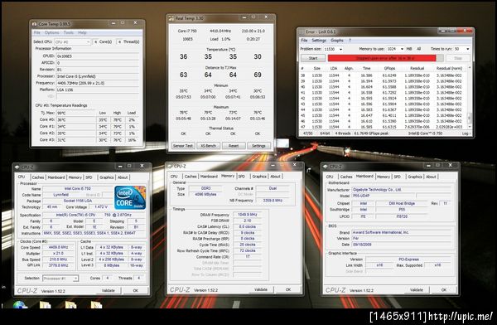Click OK in CPU-Z Mainboard-tab window

444,289
